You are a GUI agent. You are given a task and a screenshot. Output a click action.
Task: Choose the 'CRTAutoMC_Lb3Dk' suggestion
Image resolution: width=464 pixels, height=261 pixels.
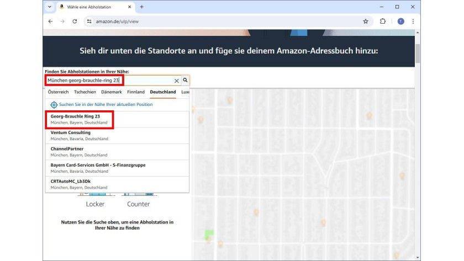tap(117, 184)
